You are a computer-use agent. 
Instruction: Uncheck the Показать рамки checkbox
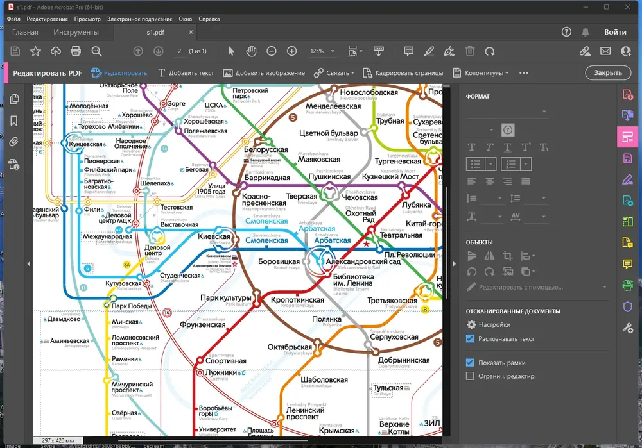(471, 363)
